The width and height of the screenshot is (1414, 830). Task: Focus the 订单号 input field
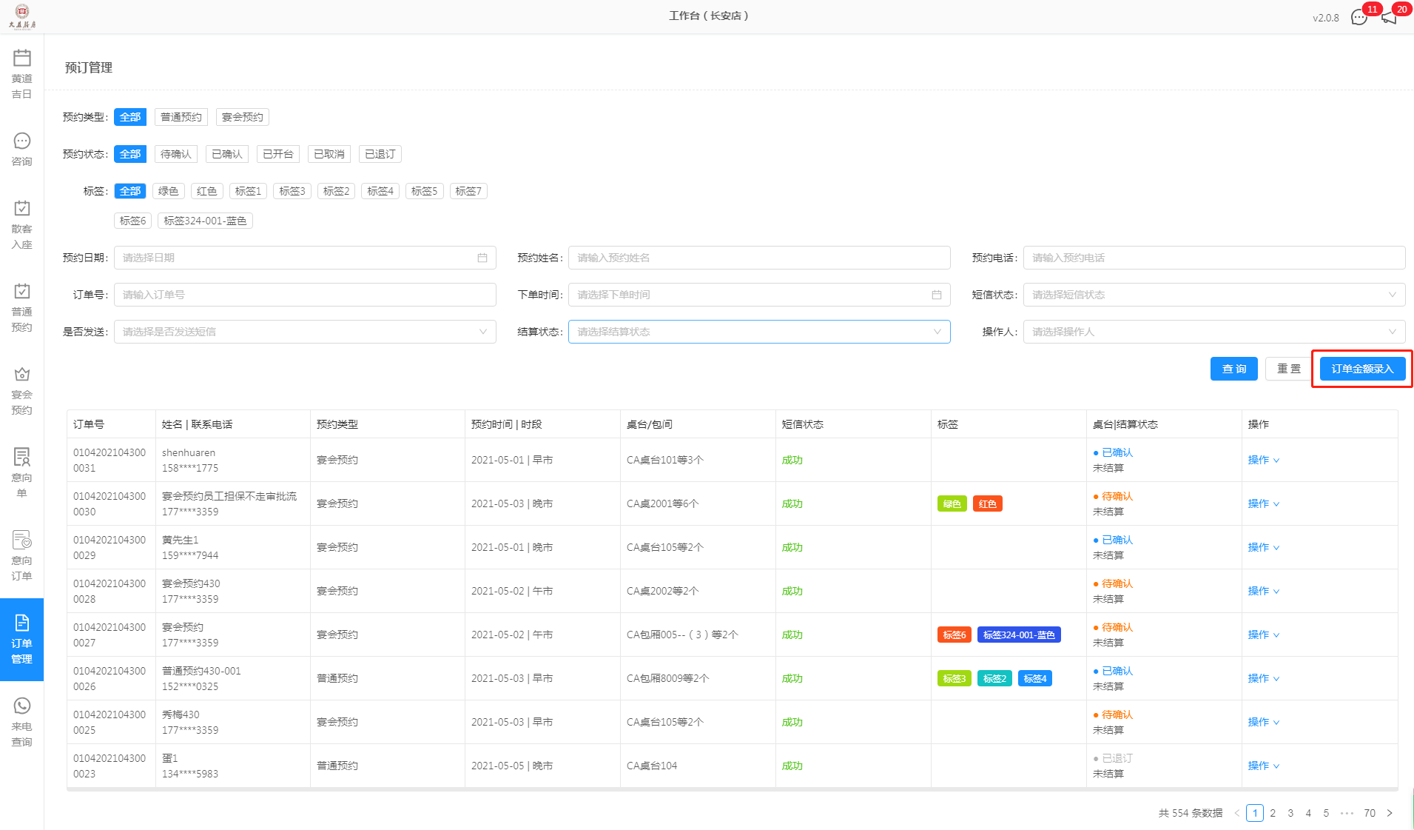coord(305,295)
